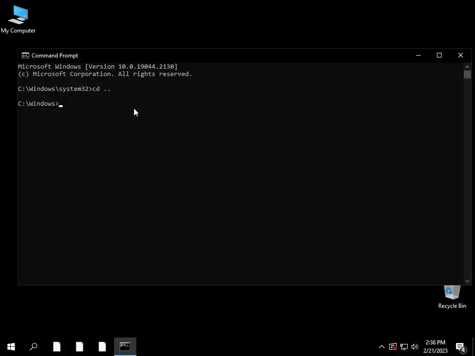This screenshot has height=356, width=475.
Task: Click the console scrollbar up arrow
Action: point(467,67)
